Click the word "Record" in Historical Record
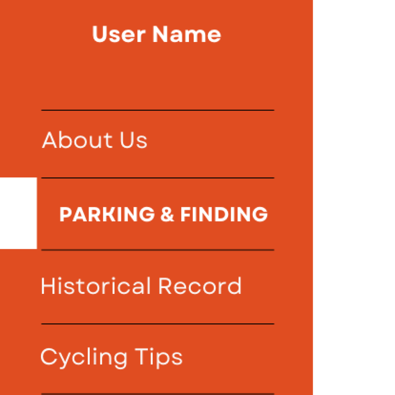This screenshot has height=395, width=395. (x=200, y=286)
